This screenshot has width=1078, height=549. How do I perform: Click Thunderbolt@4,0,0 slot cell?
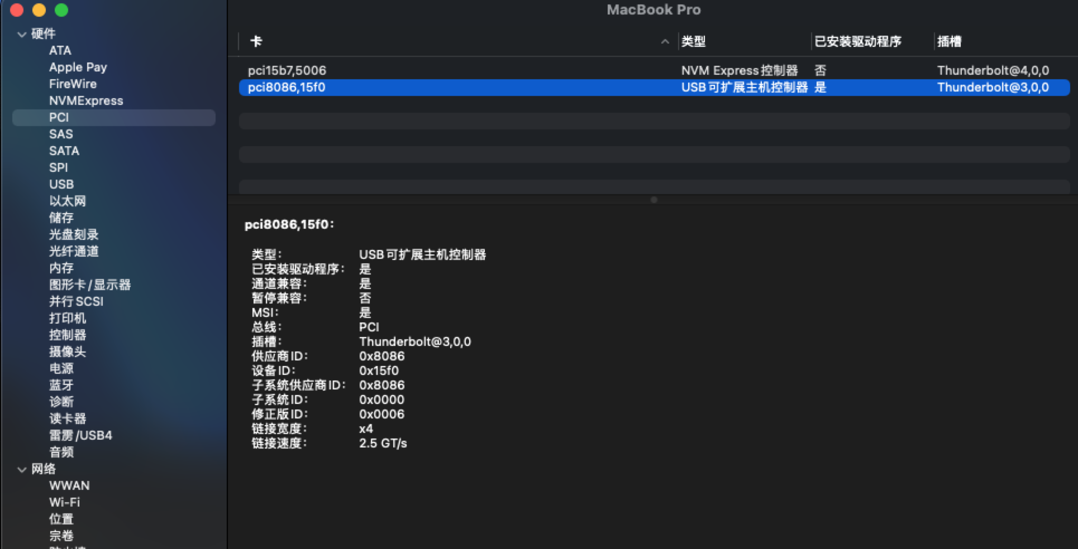(993, 70)
